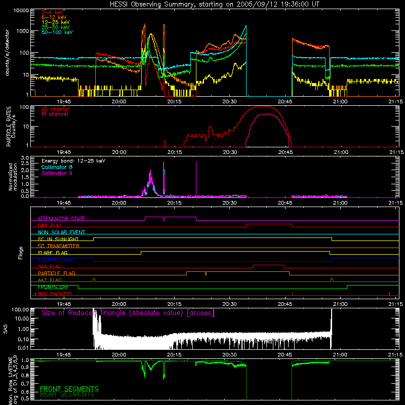
Task: Select the 6-12 keV legend label
Action: [x=54, y=17]
